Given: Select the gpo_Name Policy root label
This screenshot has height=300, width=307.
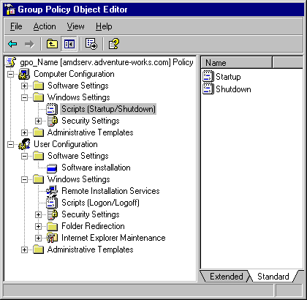Looking at the screenshot, I should 107,62.
